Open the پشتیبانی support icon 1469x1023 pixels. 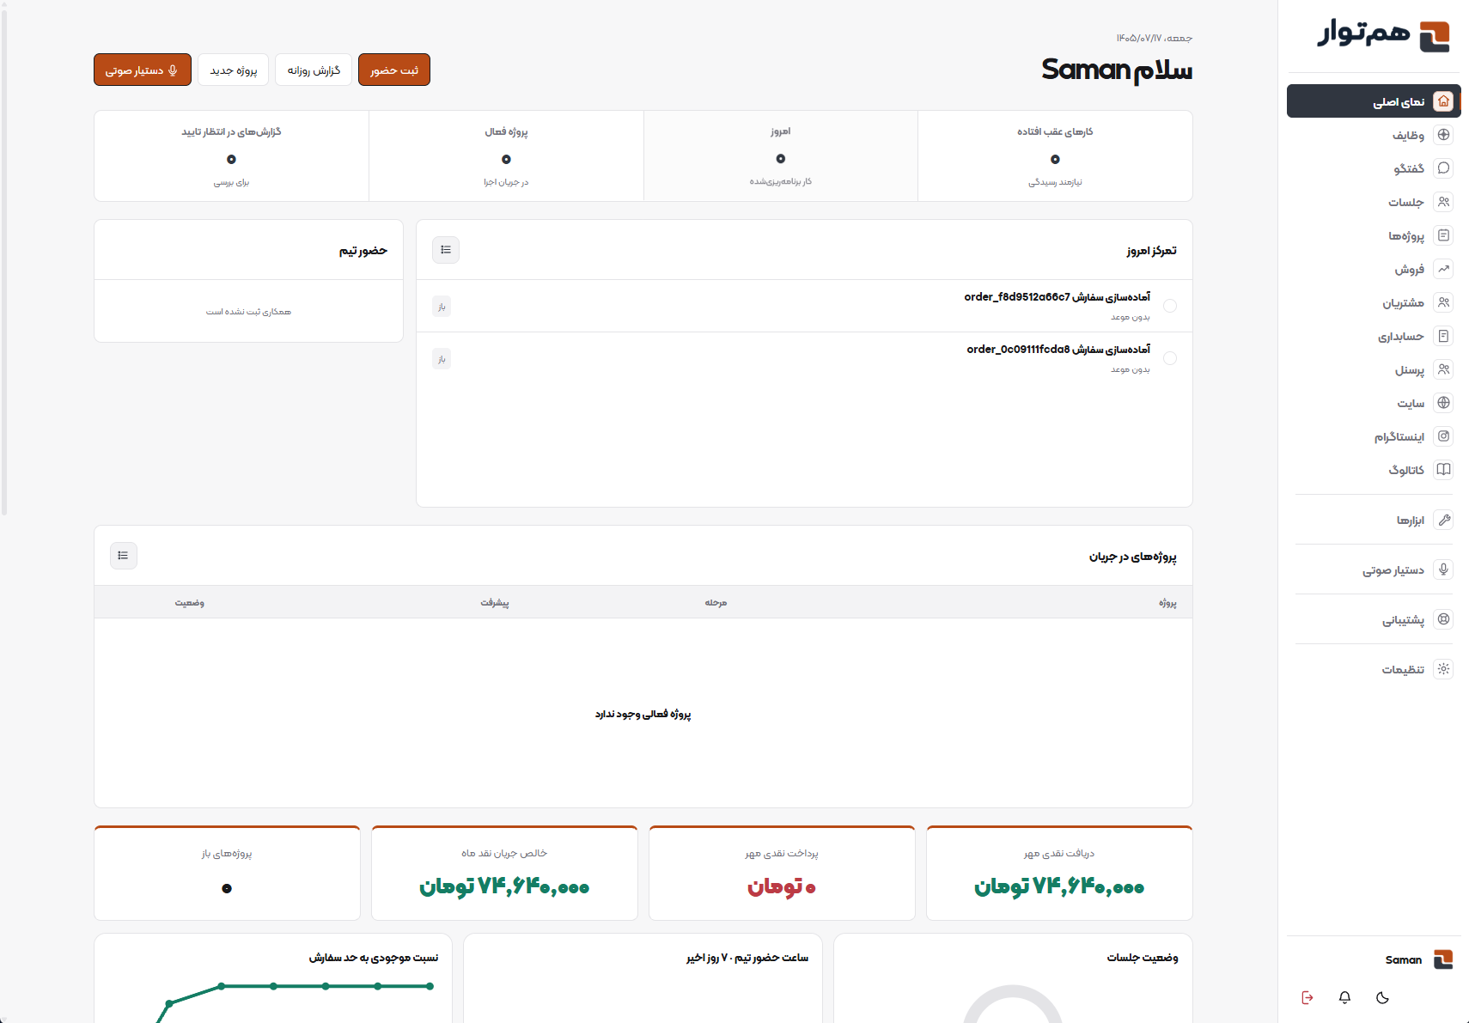1443,619
